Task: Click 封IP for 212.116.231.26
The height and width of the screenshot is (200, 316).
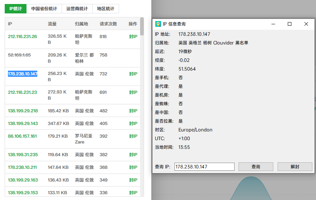Action: coord(133,37)
